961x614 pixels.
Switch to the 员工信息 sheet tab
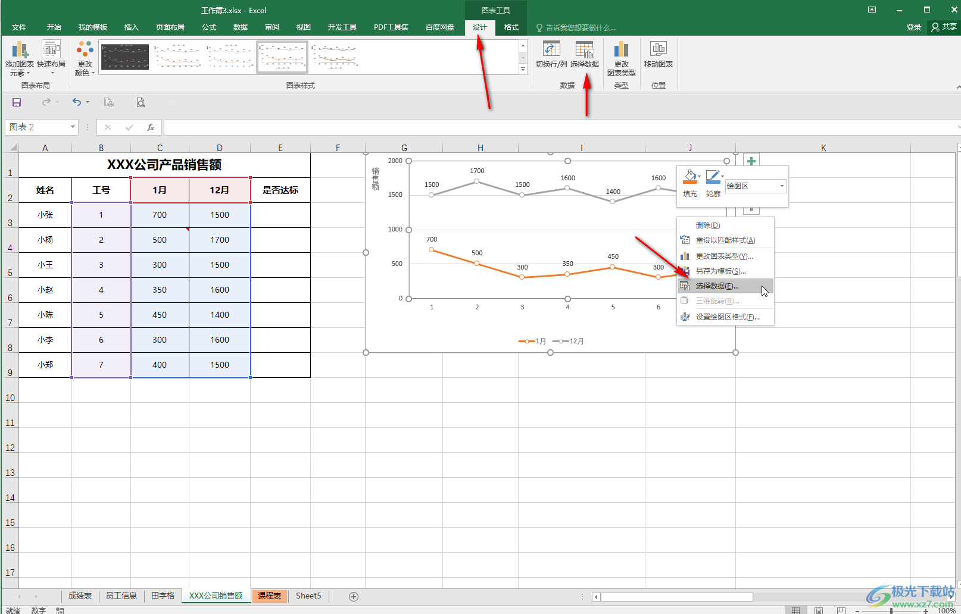click(x=121, y=596)
